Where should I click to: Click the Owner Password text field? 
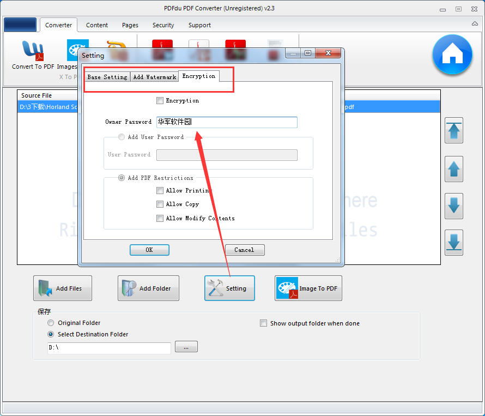(x=227, y=122)
